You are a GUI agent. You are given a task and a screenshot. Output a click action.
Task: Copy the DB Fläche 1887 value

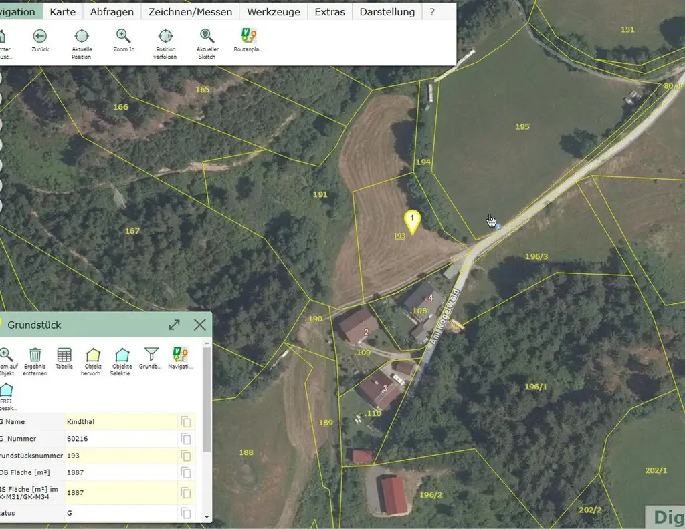coord(186,472)
